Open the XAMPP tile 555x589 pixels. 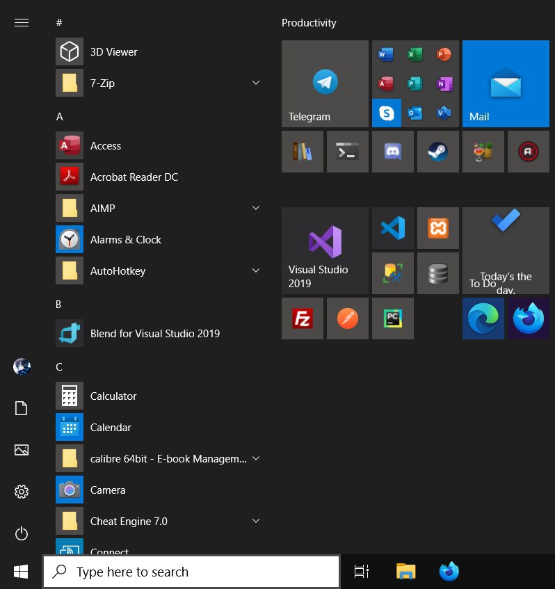437,228
